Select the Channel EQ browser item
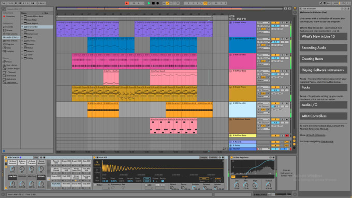Screen dimensions: 352x198 coord(37,27)
